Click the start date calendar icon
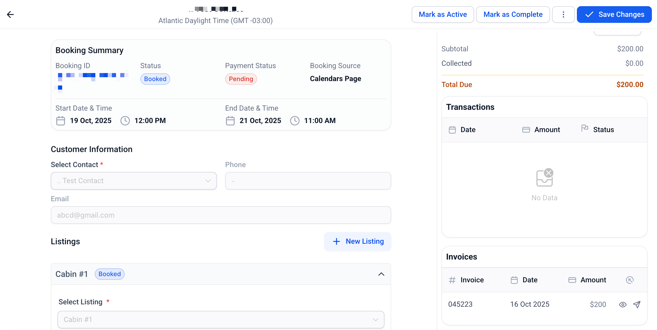 point(61,121)
